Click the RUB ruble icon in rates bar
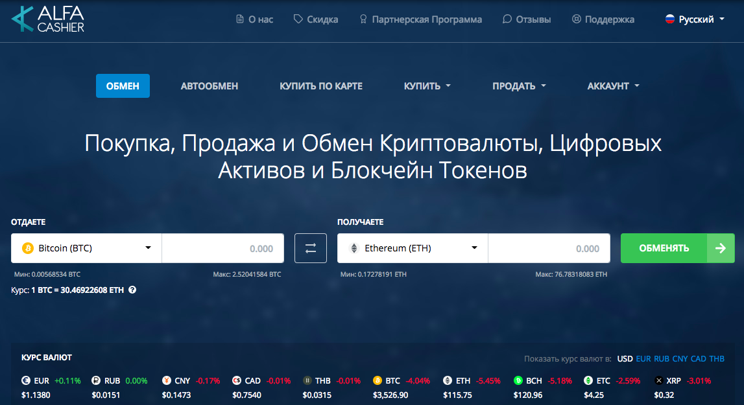The height and width of the screenshot is (405, 744). point(96,380)
